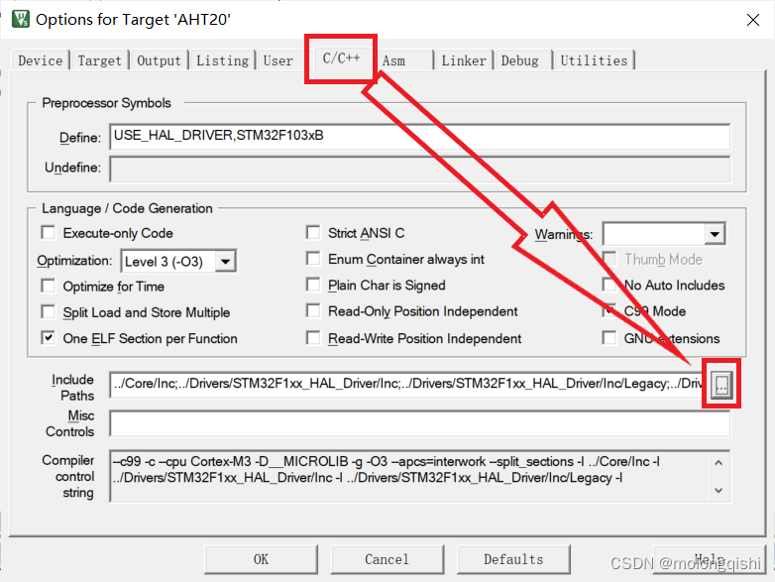Click the Help button

click(x=710, y=559)
